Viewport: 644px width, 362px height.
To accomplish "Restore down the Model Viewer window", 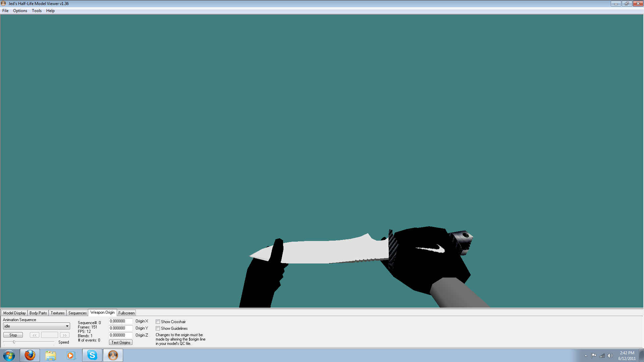I will point(627,3).
